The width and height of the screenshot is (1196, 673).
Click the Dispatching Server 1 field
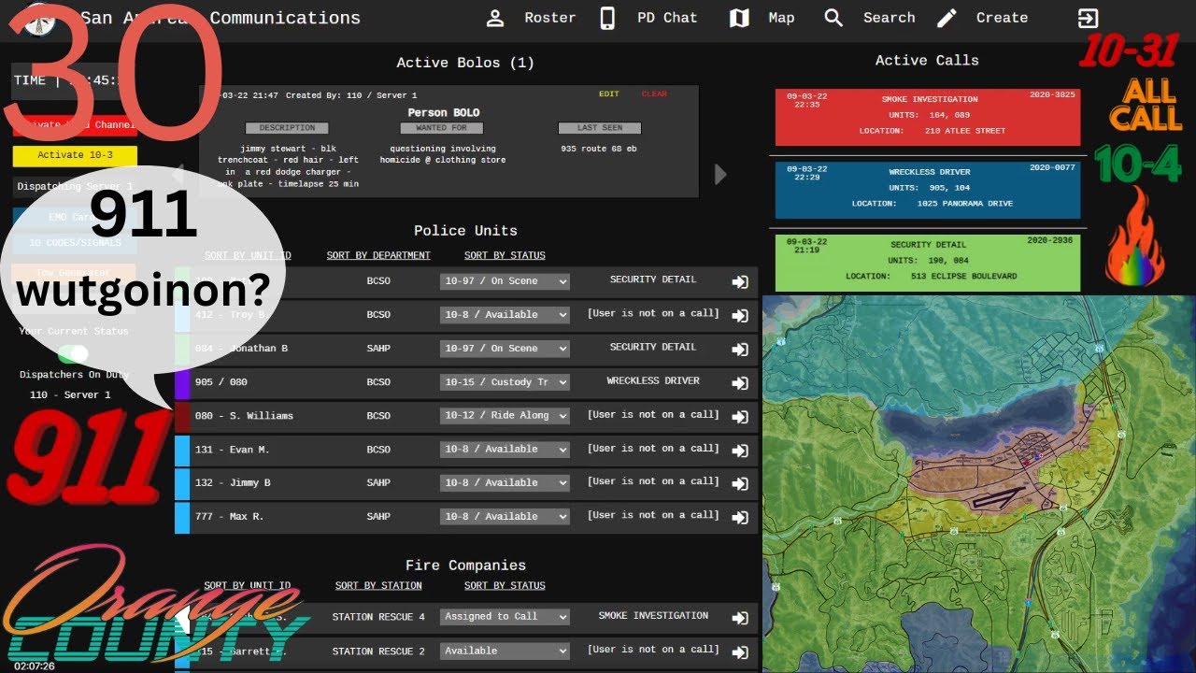point(75,186)
